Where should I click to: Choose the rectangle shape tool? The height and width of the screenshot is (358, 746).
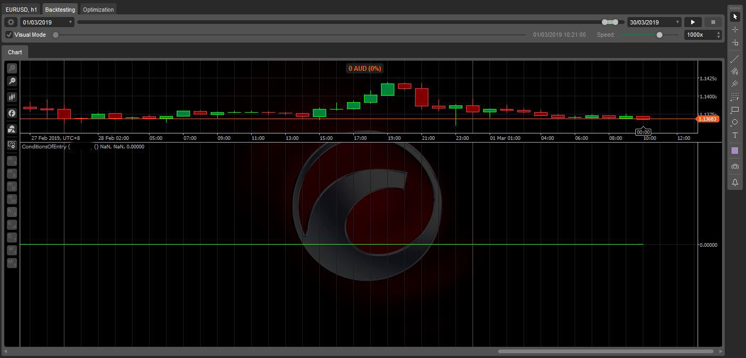[735, 110]
